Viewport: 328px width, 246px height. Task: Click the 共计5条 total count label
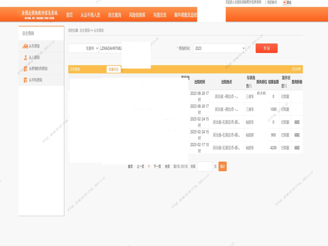(296, 69)
